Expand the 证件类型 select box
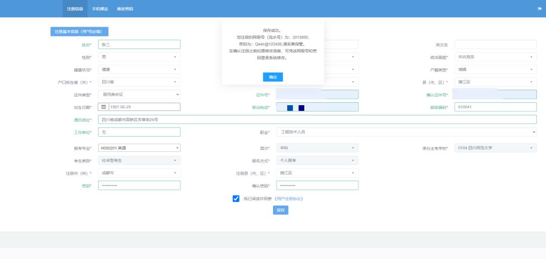The height and width of the screenshot is (259, 546). tap(139, 95)
